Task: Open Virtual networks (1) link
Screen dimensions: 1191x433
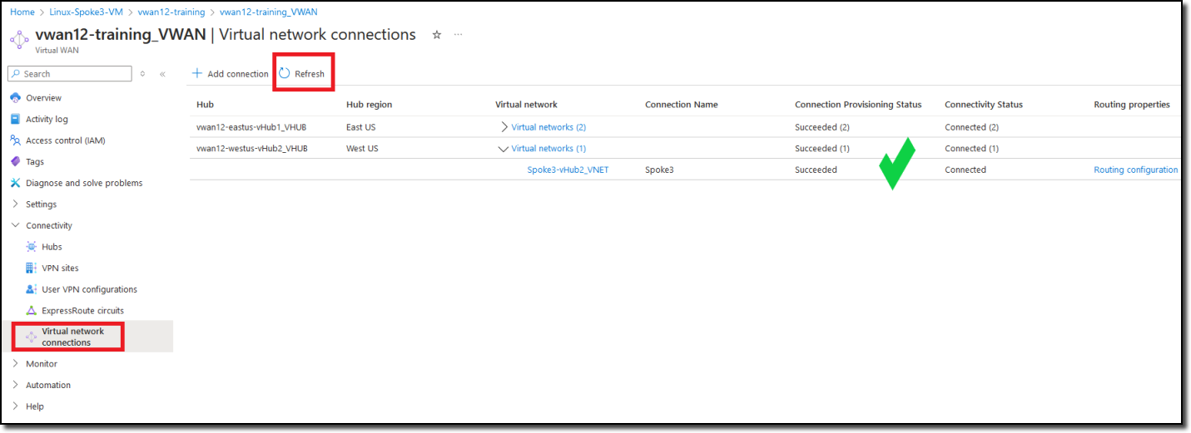Action: pyautogui.click(x=548, y=149)
